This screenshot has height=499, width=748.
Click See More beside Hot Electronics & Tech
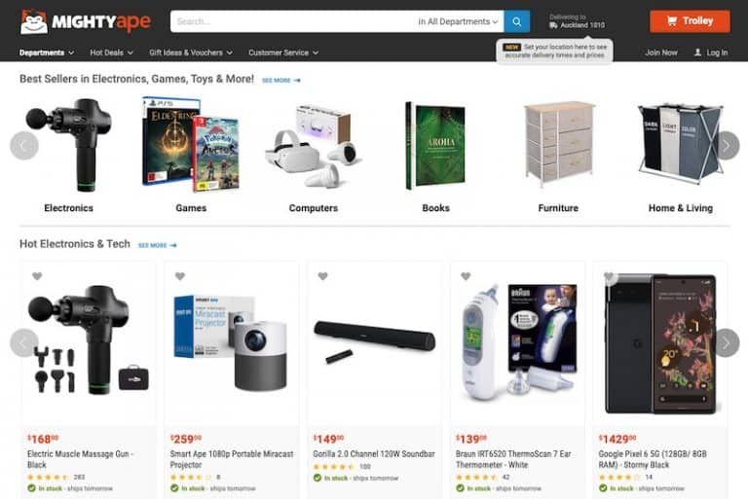pyautogui.click(x=158, y=245)
